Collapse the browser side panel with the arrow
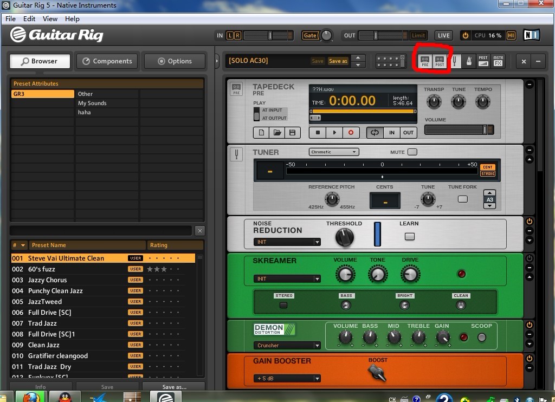 [x=217, y=61]
